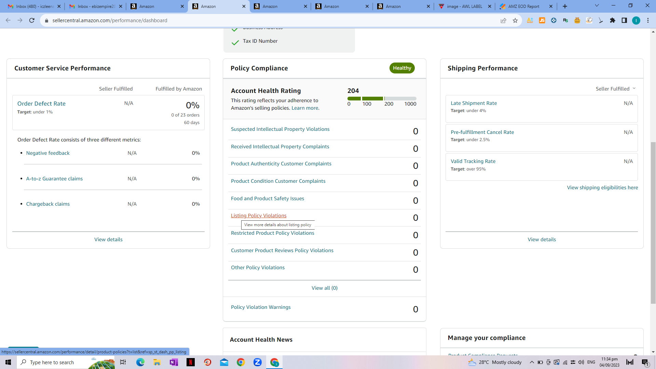Open Suspected Intellectual Property Violations
This screenshot has width=656, height=369.
pos(280,129)
